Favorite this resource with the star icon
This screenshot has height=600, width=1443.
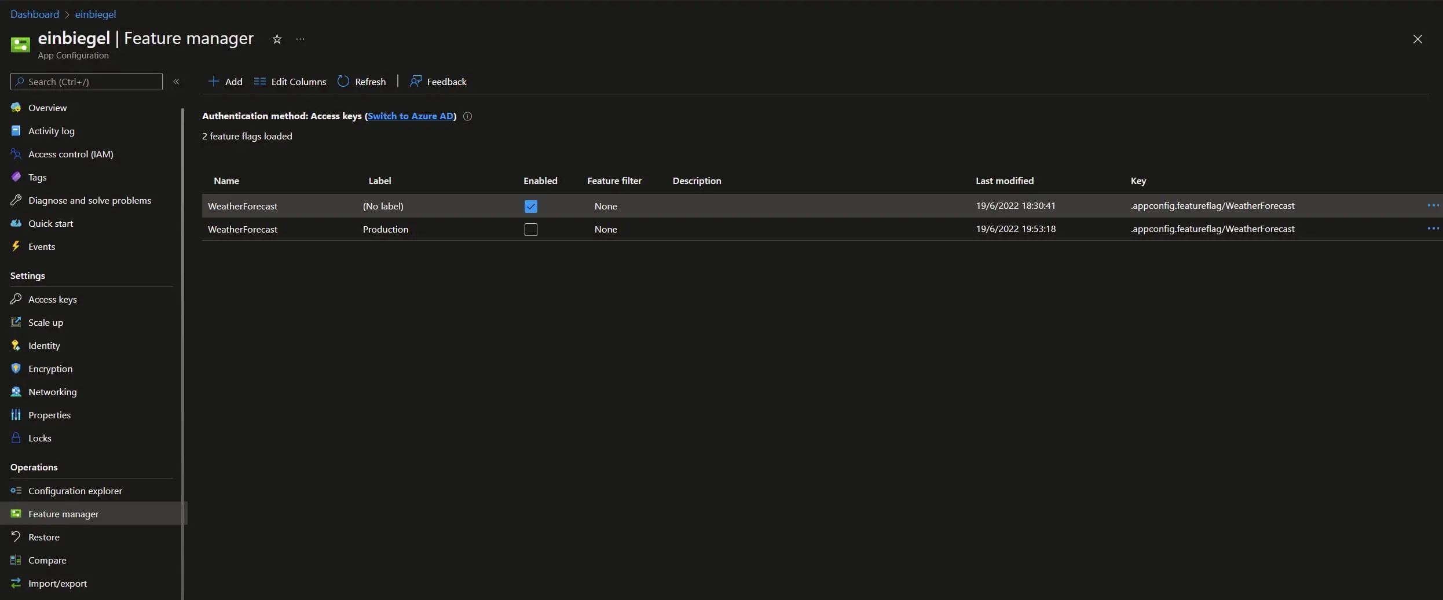[x=277, y=39]
